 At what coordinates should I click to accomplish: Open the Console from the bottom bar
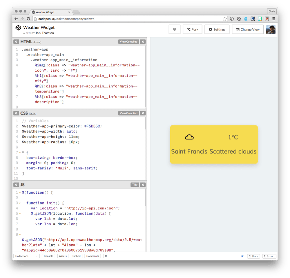pos(48,256)
